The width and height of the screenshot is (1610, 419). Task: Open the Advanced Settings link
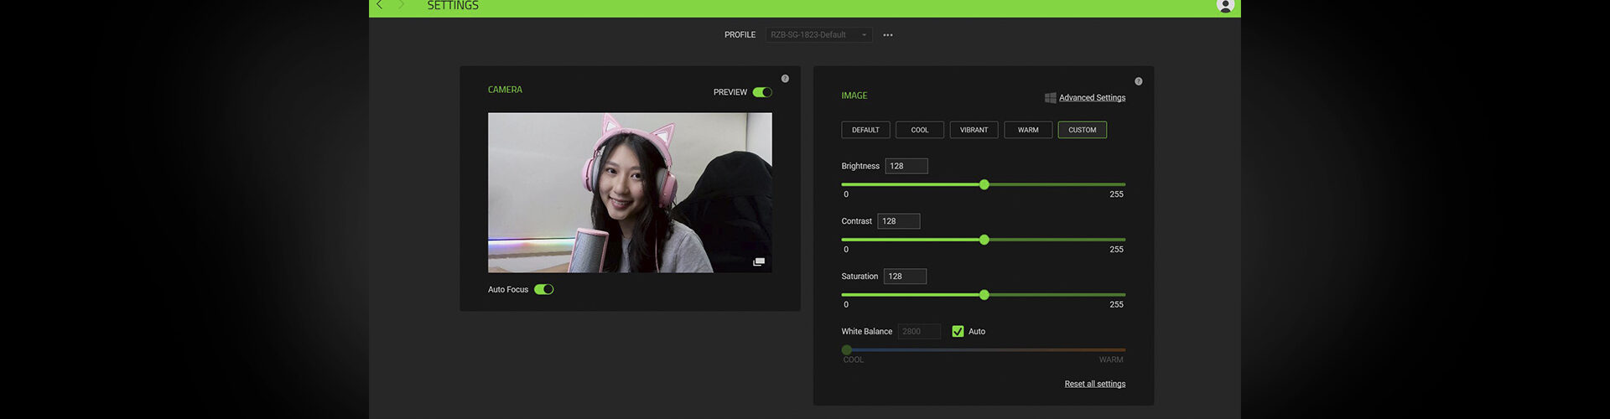coord(1092,98)
